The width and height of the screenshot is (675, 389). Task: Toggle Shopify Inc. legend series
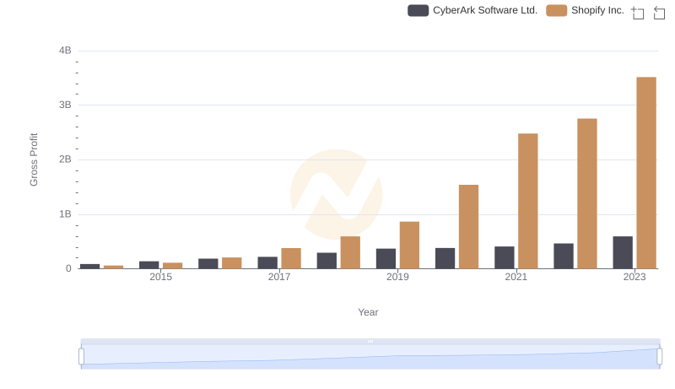(585, 10)
